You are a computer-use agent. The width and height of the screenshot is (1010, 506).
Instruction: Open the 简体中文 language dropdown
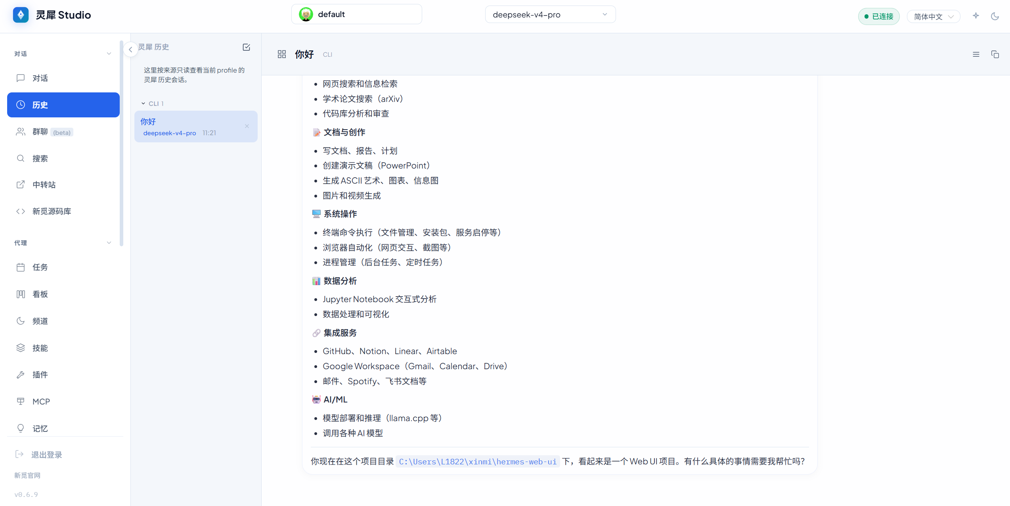tap(933, 17)
